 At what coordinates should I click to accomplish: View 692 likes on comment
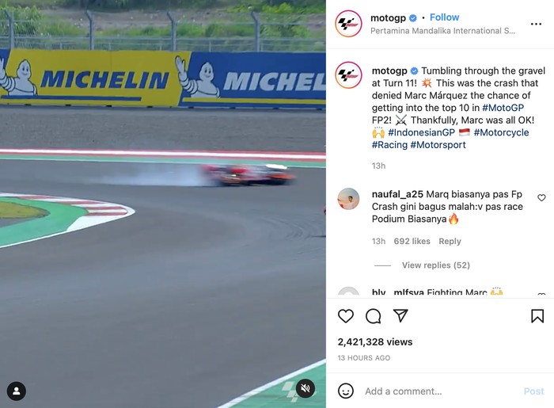click(x=412, y=242)
